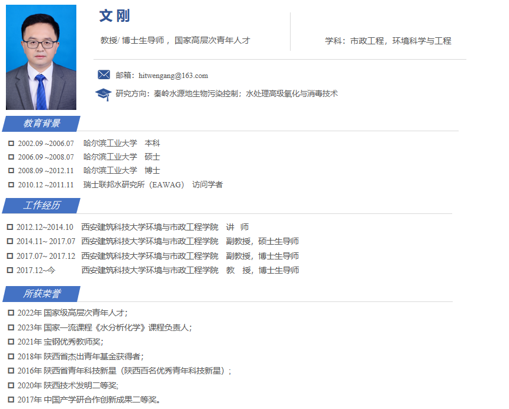
Task: Click the square bullet beside 2012.12~2014.10 entry
Action: pos(10,228)
